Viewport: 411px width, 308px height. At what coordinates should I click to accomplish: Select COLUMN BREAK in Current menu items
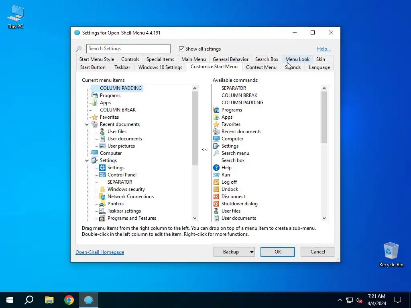click(x=118, y=110)
